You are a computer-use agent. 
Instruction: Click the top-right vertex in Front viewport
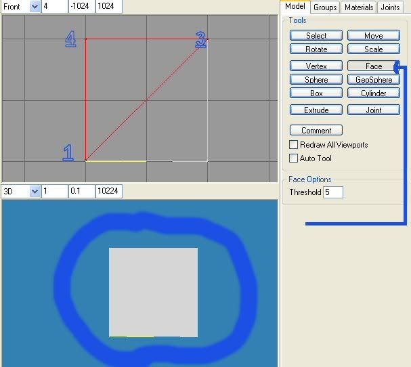[207, 39]
